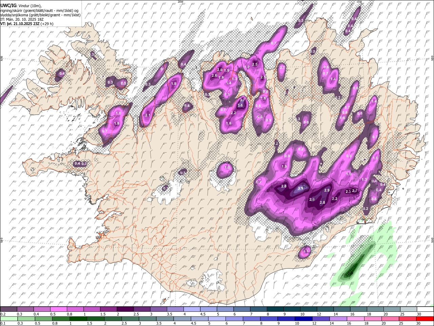Click the 3.7 precipitation value in northern Iceland
Viewport: 434px width, 326px height.
tap(242, 100)
